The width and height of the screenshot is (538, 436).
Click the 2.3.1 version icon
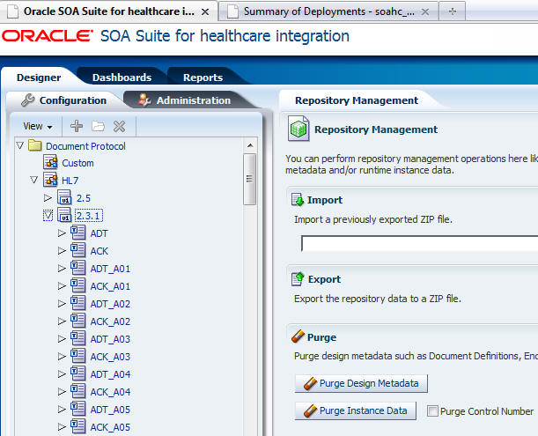point(64,215)
